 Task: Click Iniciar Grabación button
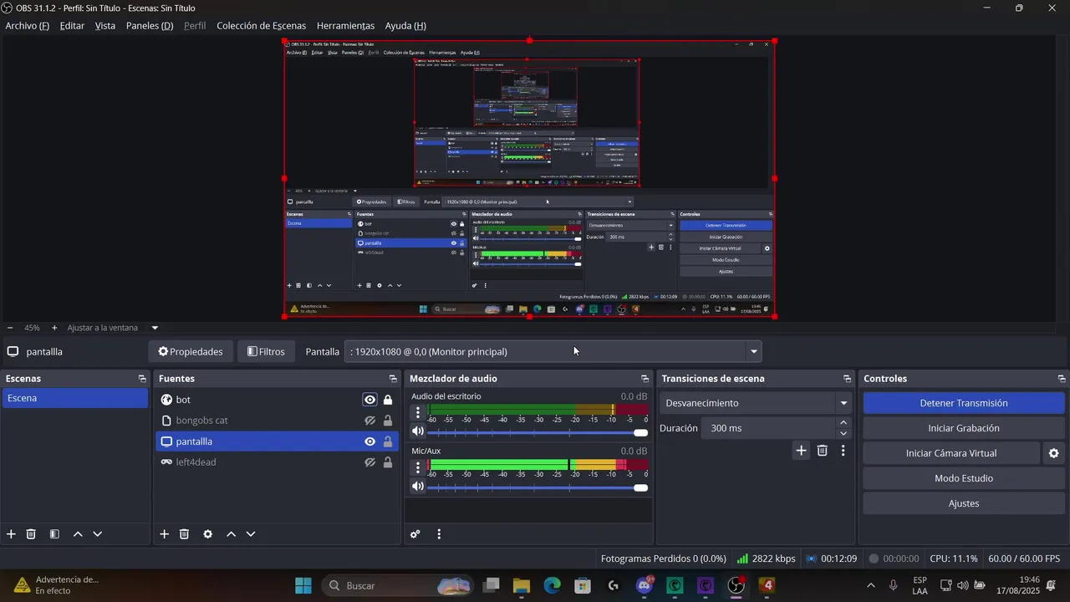[964, 428]
